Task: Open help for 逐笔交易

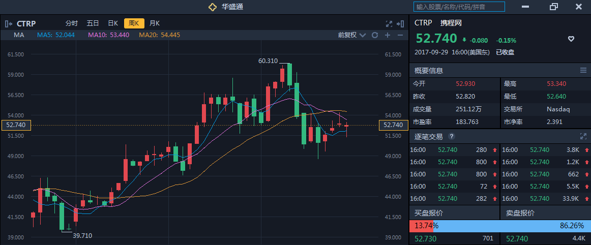Action: 452,137
